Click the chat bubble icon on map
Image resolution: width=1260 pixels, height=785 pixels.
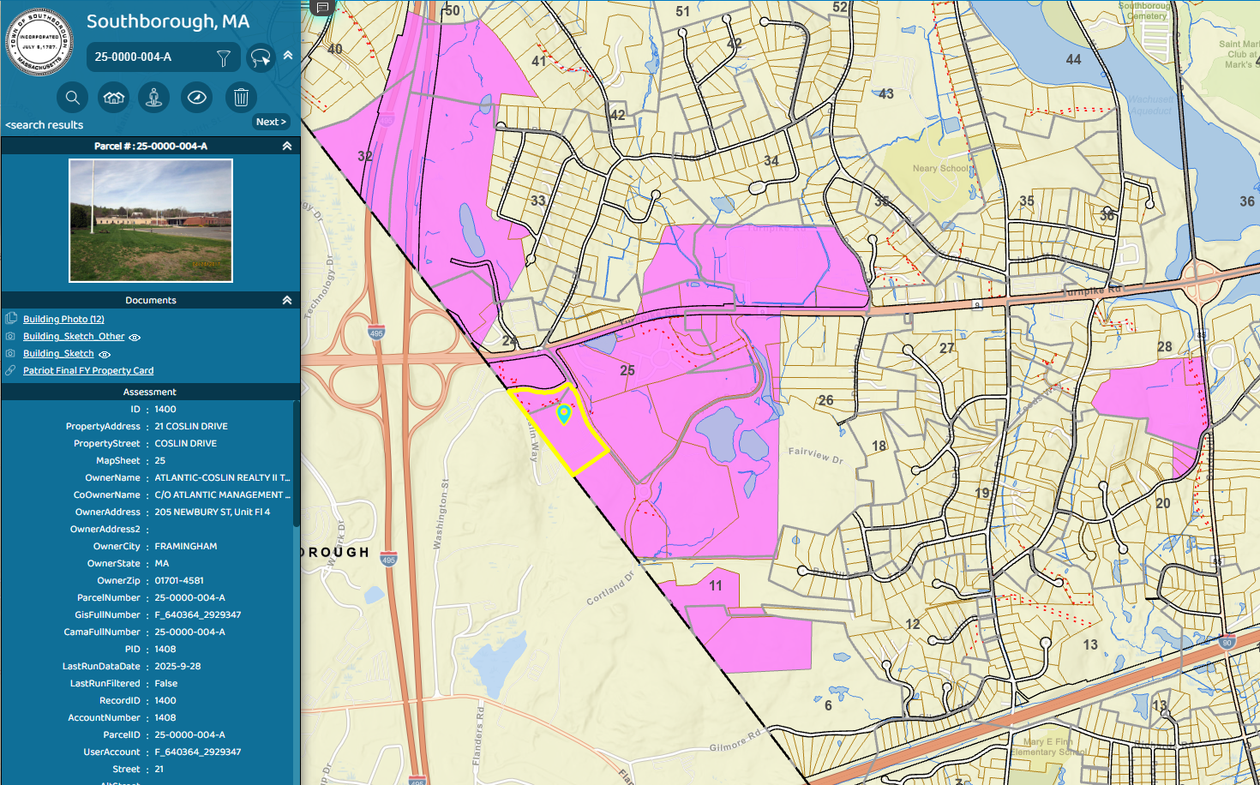tap(323, 8)
